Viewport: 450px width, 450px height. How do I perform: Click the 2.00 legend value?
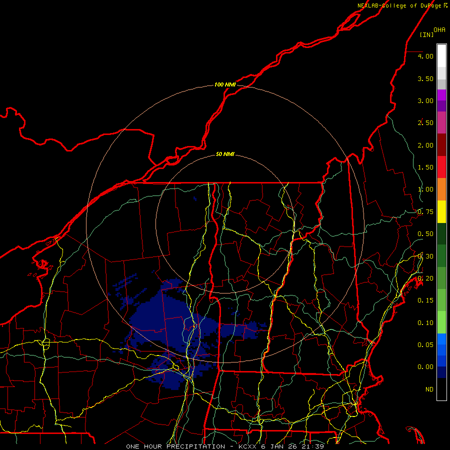(x=425, y=145)
